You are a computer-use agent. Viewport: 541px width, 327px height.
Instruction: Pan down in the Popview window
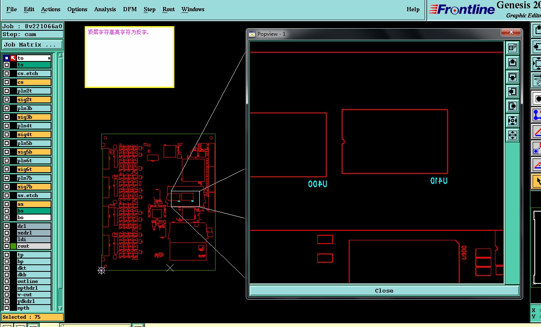[x=512, y=77]
